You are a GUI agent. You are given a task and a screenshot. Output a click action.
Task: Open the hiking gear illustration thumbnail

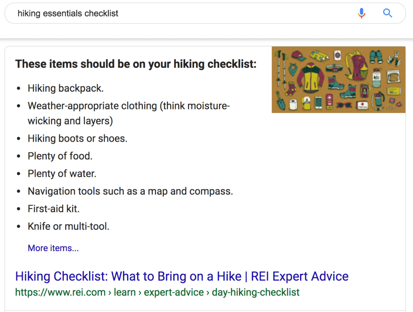pos(338,80)
